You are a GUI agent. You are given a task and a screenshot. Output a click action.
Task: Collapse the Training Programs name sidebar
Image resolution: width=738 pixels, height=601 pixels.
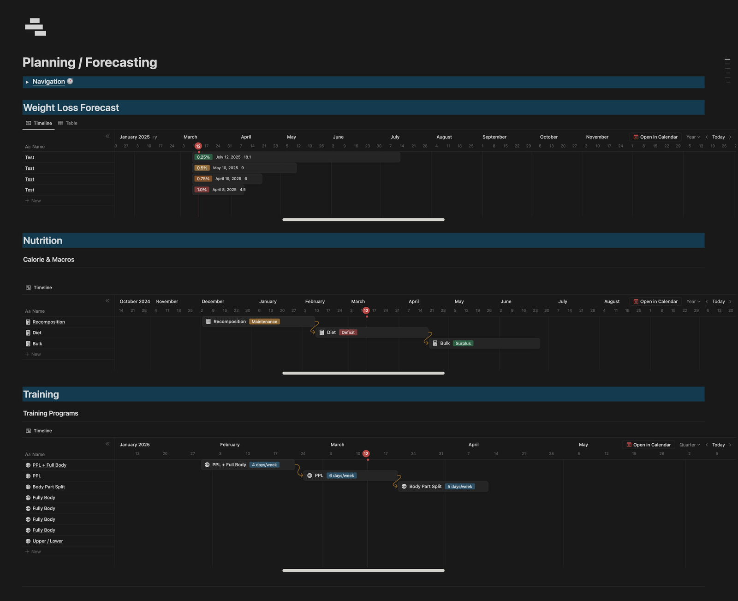(107, 444)
